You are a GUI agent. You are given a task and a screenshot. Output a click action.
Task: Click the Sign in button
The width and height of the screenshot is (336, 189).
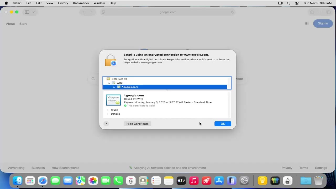tap(323, 23)
